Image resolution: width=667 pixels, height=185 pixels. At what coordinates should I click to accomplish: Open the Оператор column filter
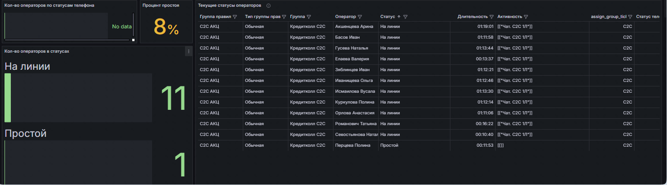coord(360,17)
